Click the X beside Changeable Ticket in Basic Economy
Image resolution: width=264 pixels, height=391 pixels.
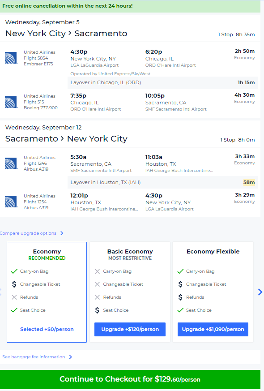pos(97,284)
